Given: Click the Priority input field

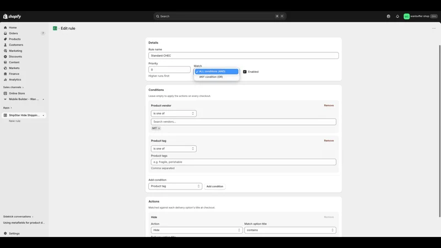Looking at the screenshot, I should [169, 69].
